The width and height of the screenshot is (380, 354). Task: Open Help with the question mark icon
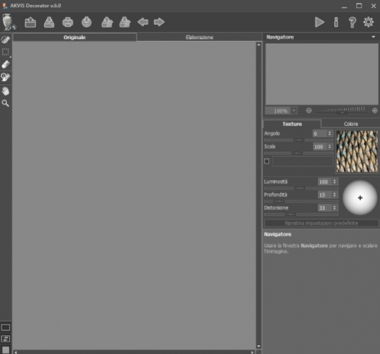tap(353, 22)
